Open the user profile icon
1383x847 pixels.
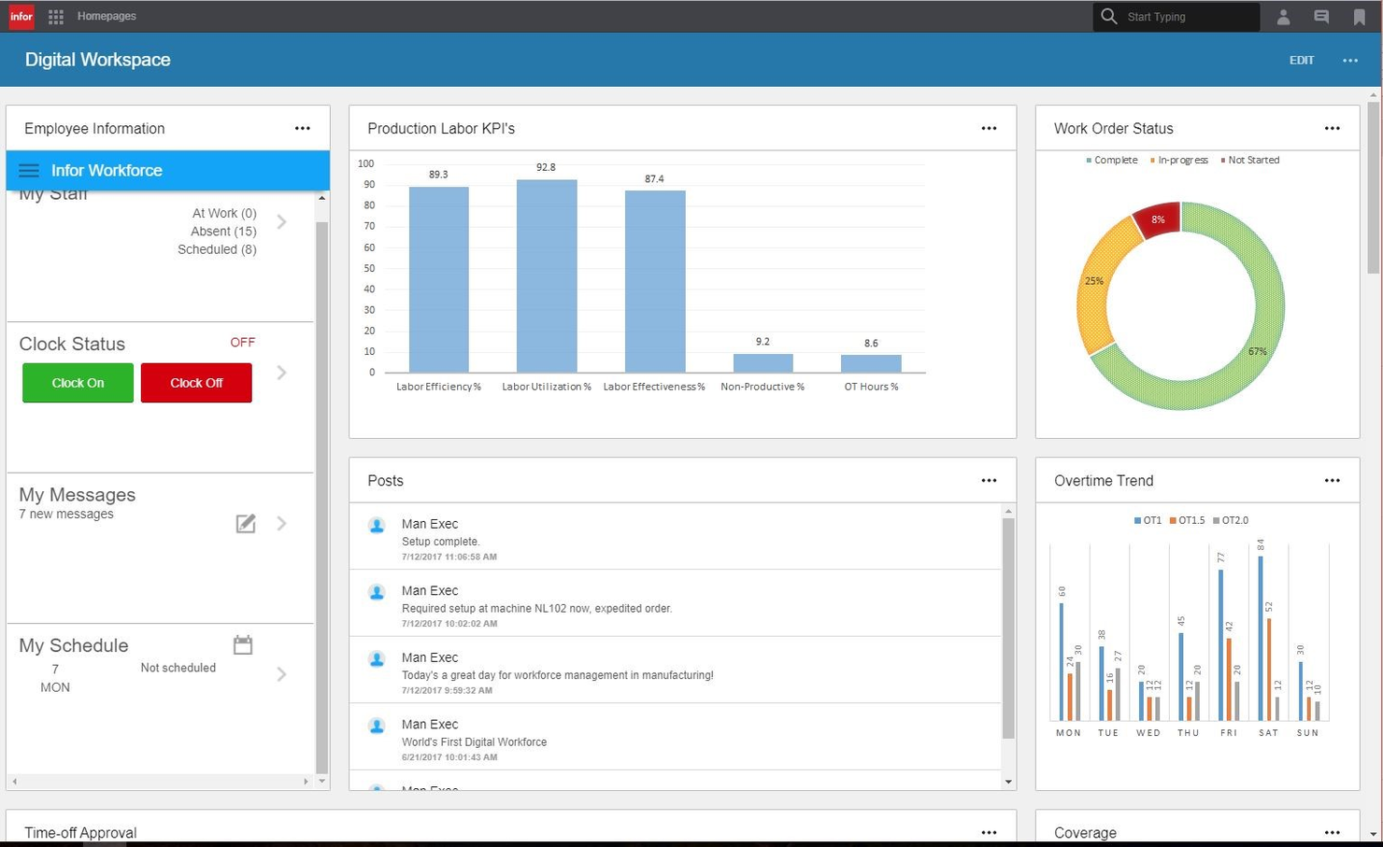tap(1283, 16)
